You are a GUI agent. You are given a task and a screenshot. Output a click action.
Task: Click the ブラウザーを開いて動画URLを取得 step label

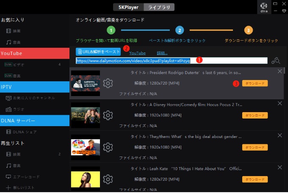click(x=107, y=40)
